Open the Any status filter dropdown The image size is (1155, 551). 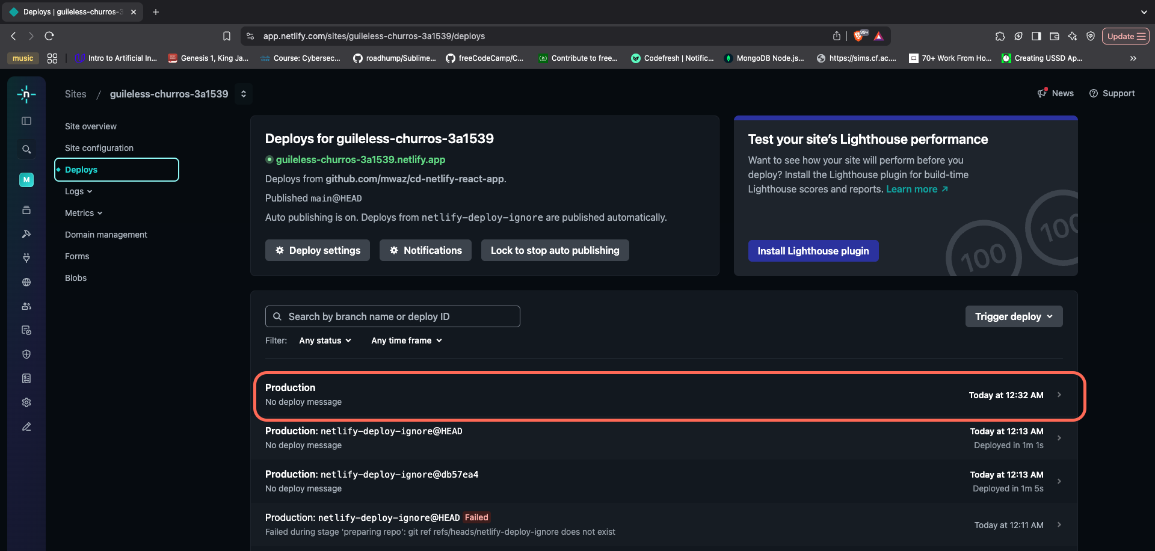pos(325,340)
